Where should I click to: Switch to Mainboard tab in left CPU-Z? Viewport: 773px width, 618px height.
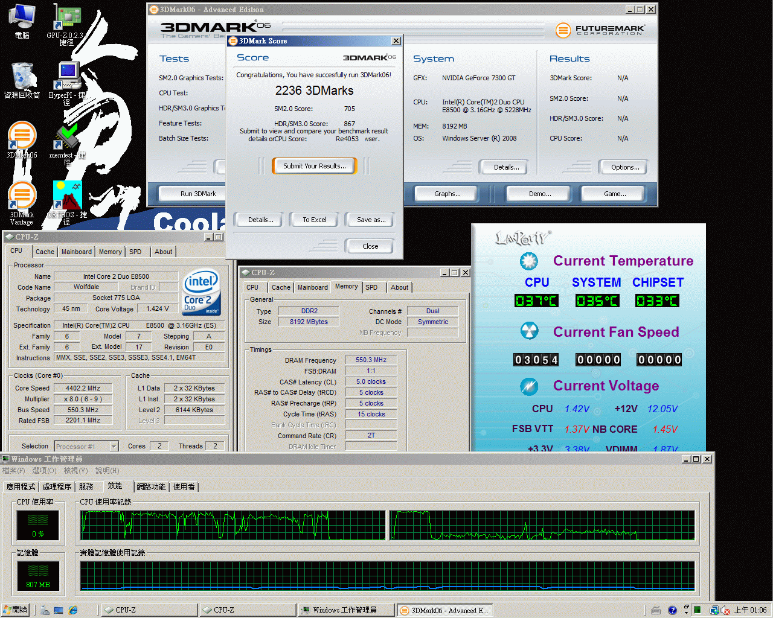[x=77, y=252]
